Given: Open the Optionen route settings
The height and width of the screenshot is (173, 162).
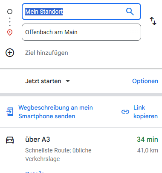Looking at the screenshot, I should click(x=145, y=81).
